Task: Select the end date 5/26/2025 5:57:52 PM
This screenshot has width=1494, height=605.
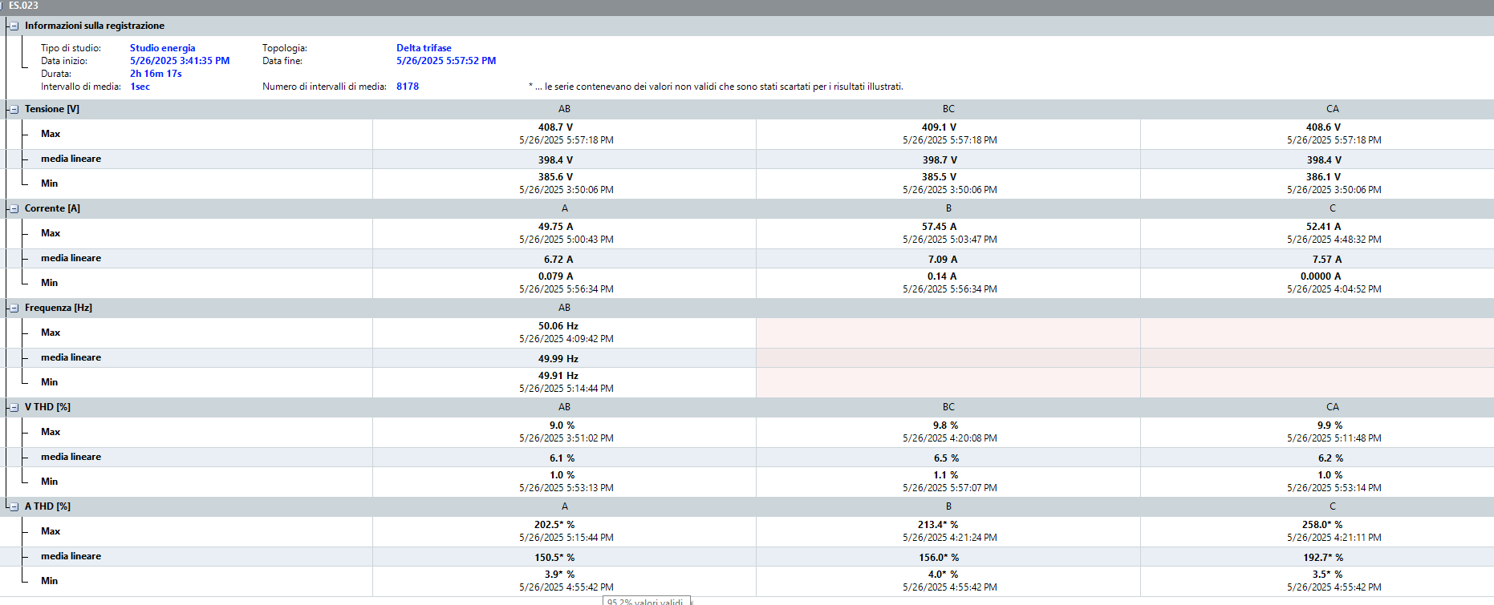Action: tap(446, 61)
